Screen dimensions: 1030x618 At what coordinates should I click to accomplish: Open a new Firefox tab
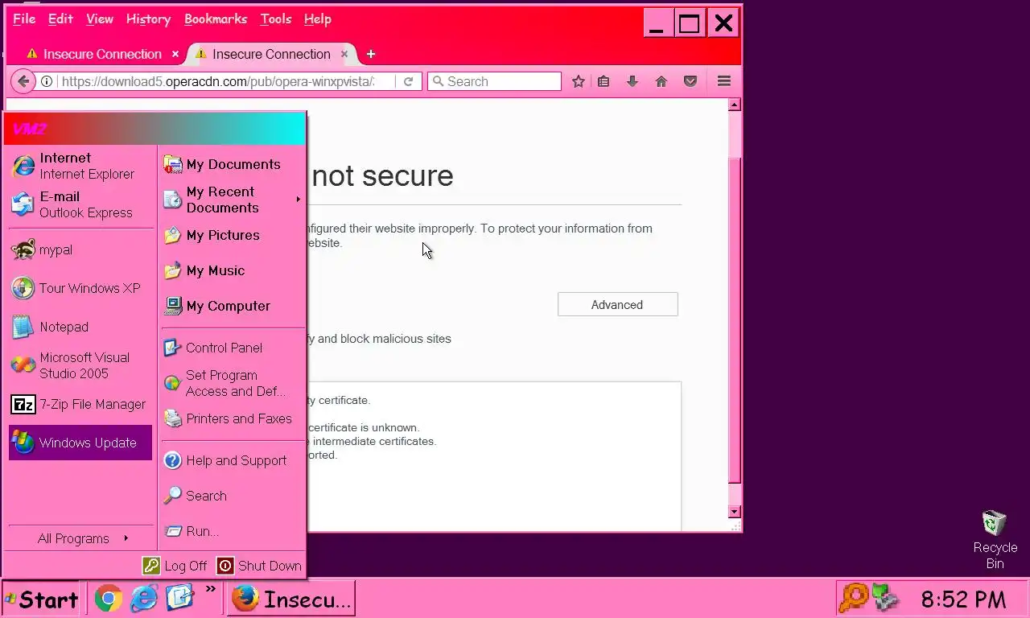[371, 54]
